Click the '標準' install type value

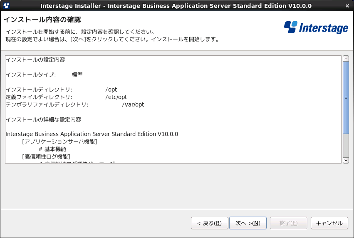point(77,74)
